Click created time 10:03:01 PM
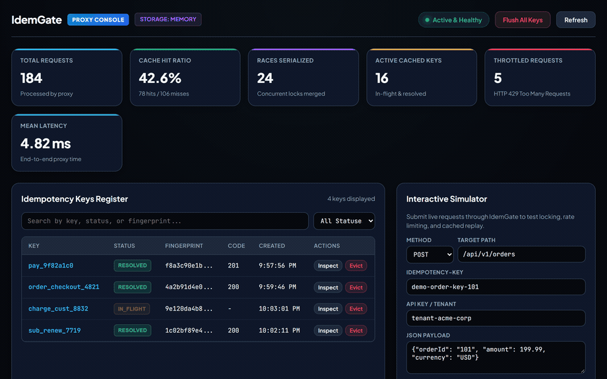This screenshot has width=607, height=379. point(279,308)
